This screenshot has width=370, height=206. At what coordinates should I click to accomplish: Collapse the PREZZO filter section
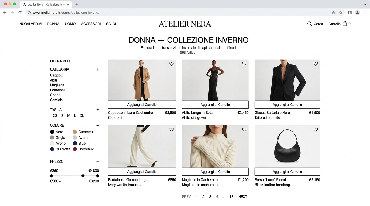(98, 161)
